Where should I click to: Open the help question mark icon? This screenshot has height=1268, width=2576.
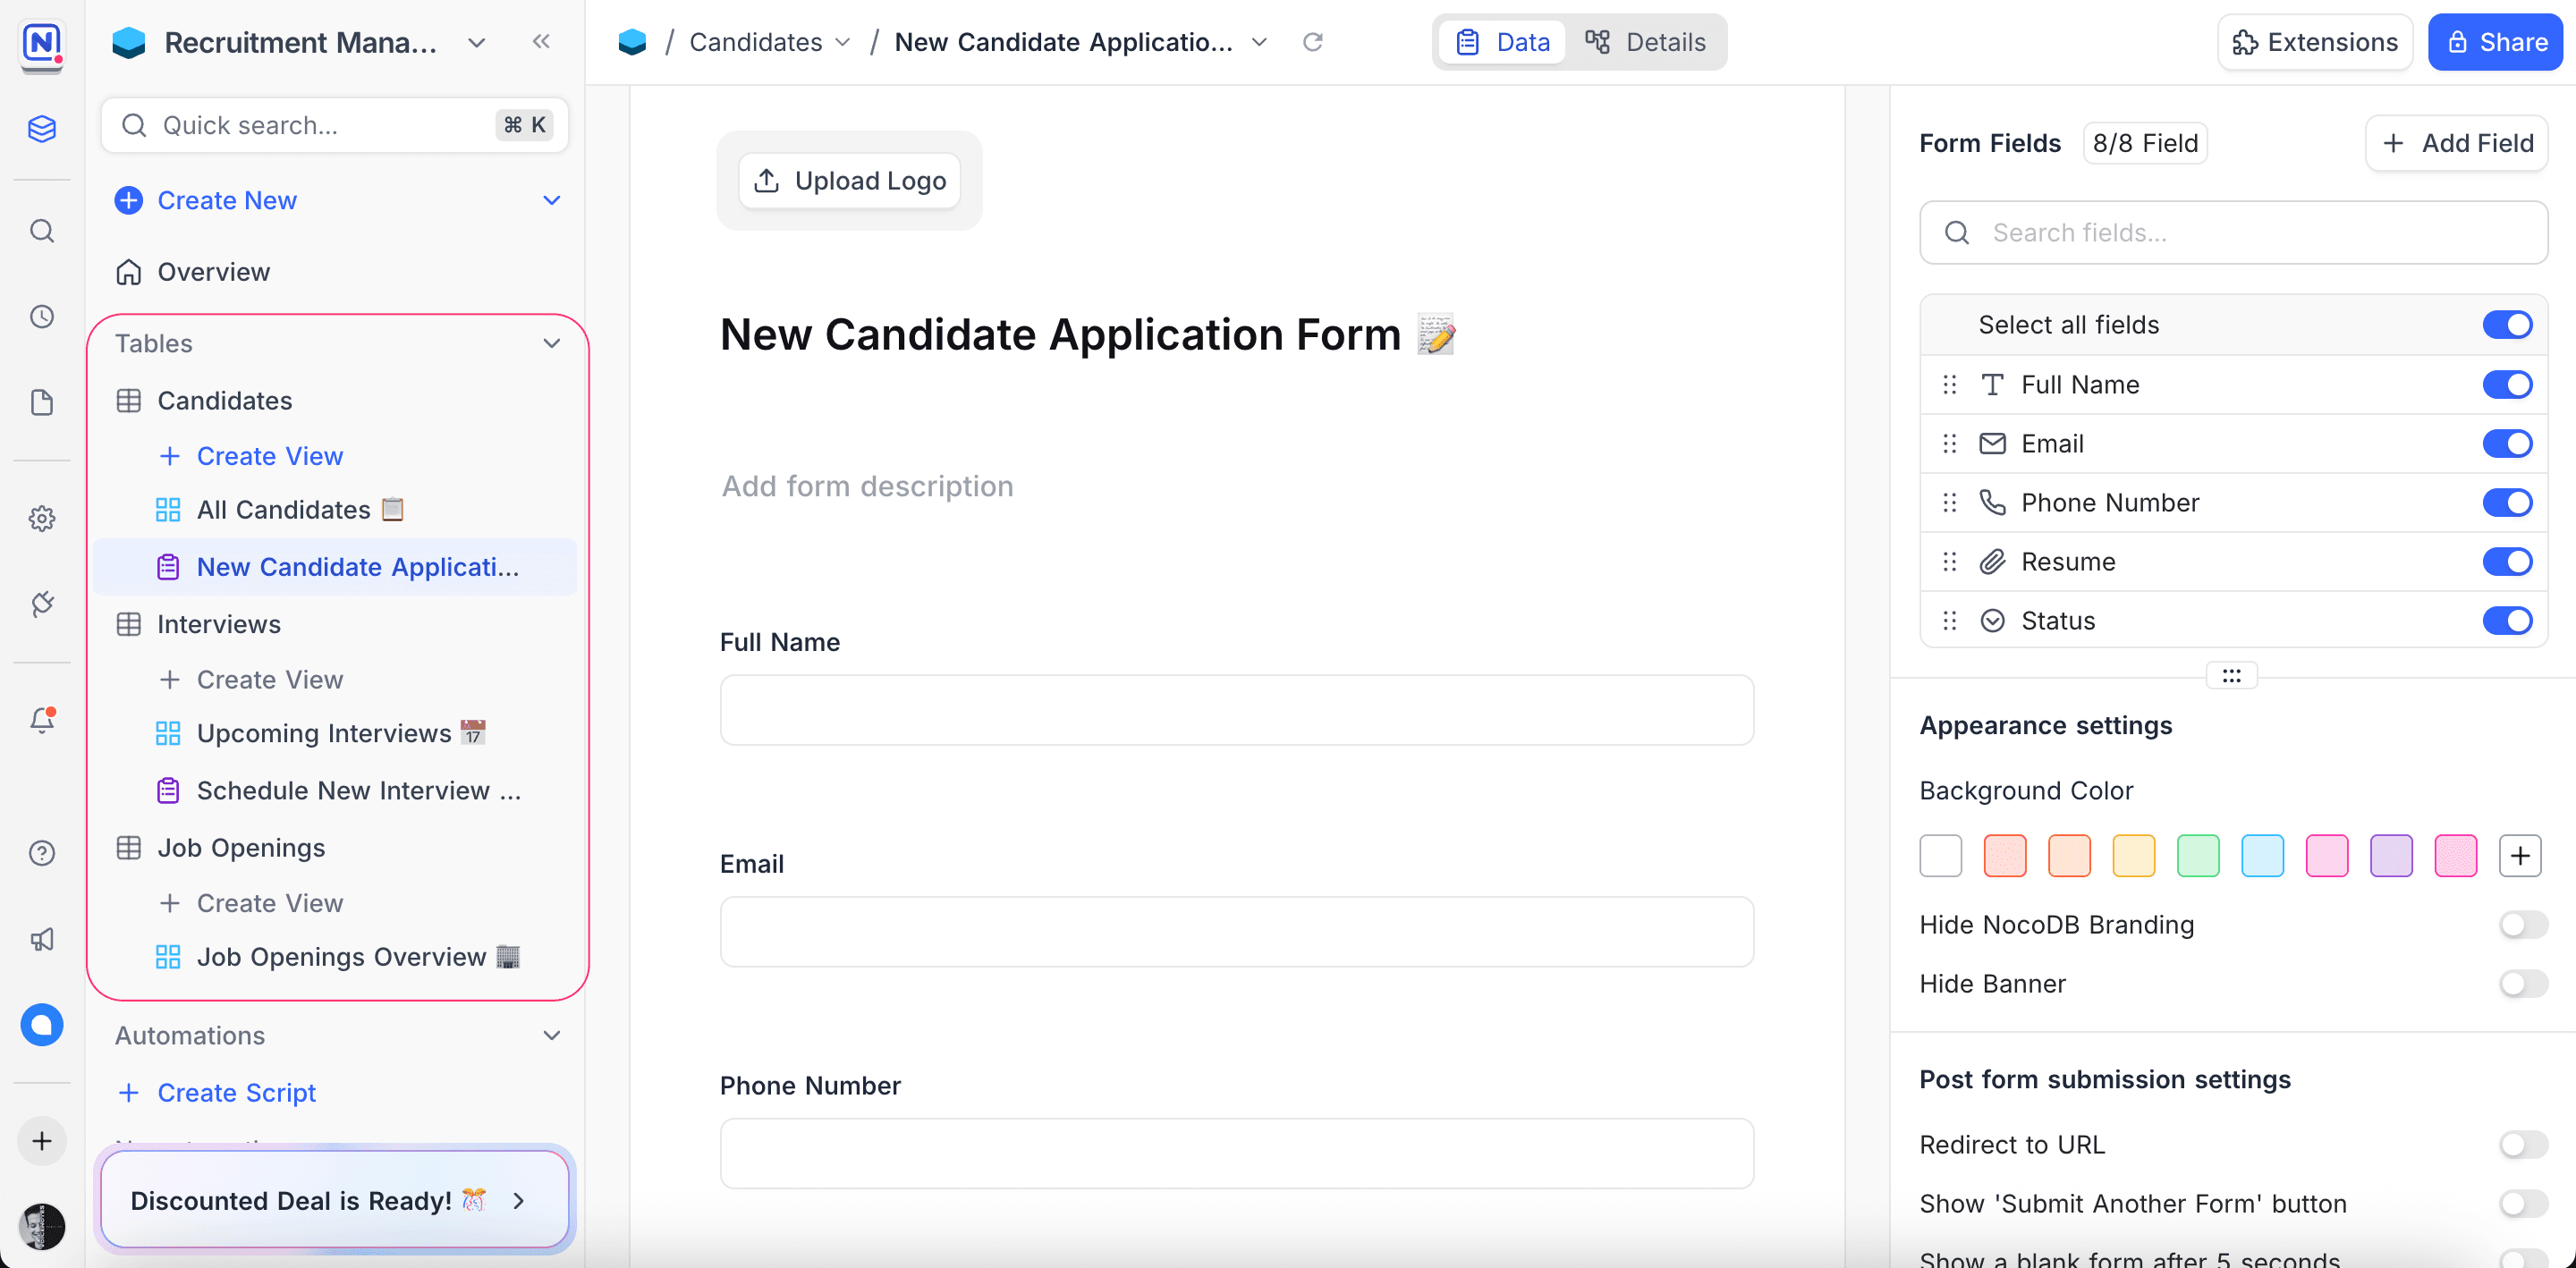pos(42,853)
